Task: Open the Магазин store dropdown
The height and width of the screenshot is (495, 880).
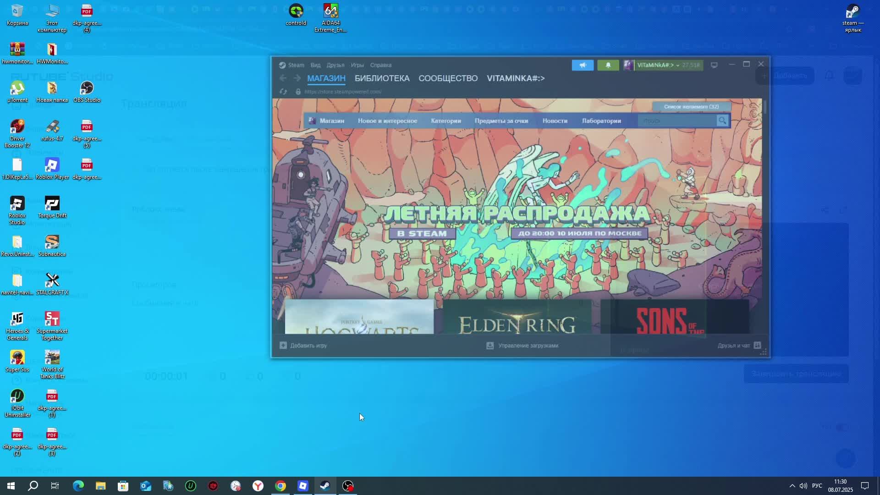Action: 332,121
